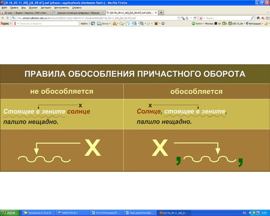Expand the Почта dropdown arrow
The height and width of the screenshot is (216, 270).
tap(110, 24)
